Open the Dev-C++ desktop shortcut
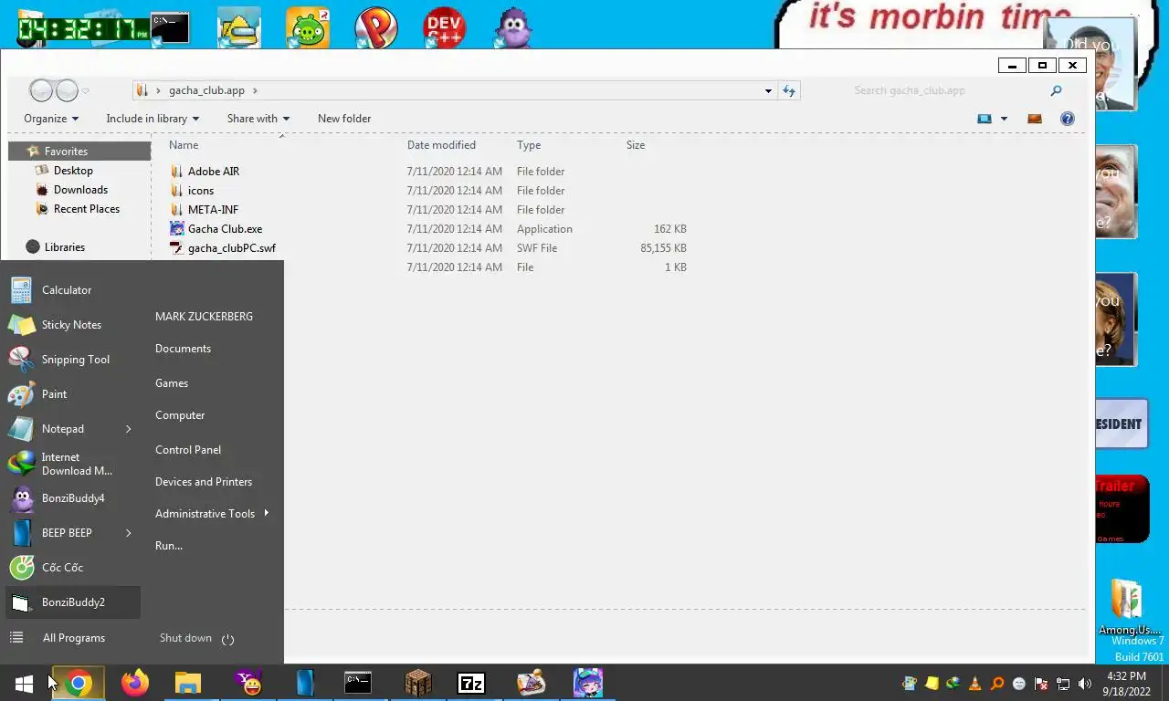This screenshot has width=1169, height=701. coord(445,28)
